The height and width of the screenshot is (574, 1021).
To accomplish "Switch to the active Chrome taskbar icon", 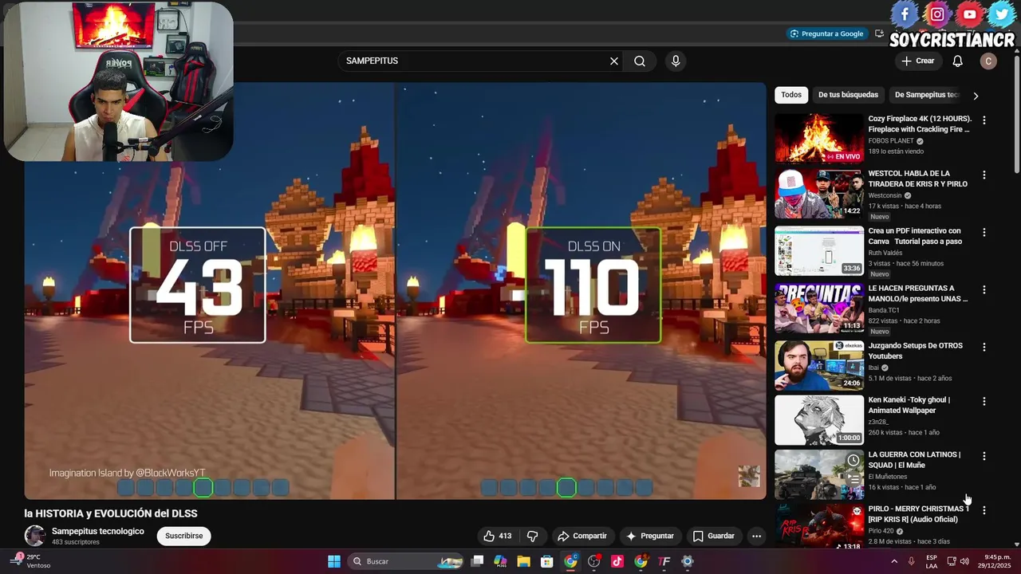I will 570,561.
